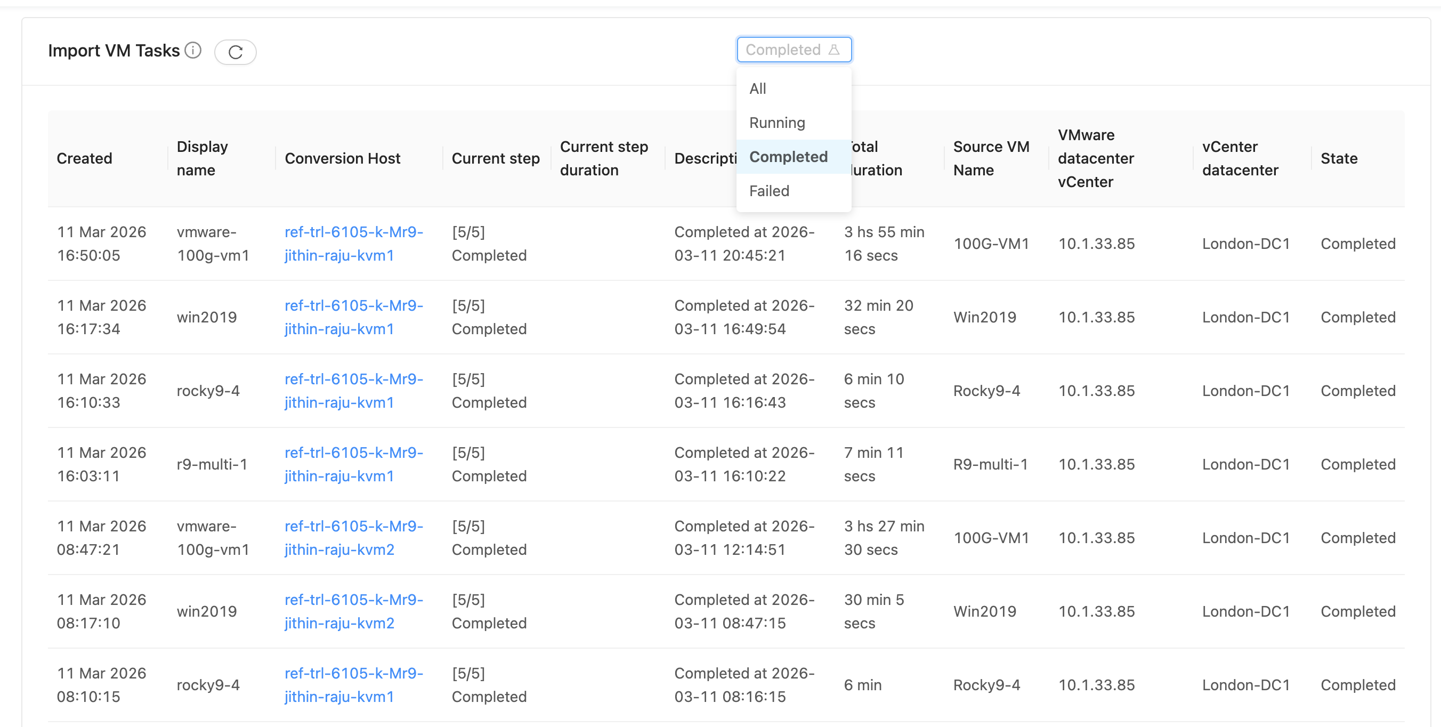The image size is (1441, 727).
Task: Click the caret icon in the filter box
Action: point(833,50)
